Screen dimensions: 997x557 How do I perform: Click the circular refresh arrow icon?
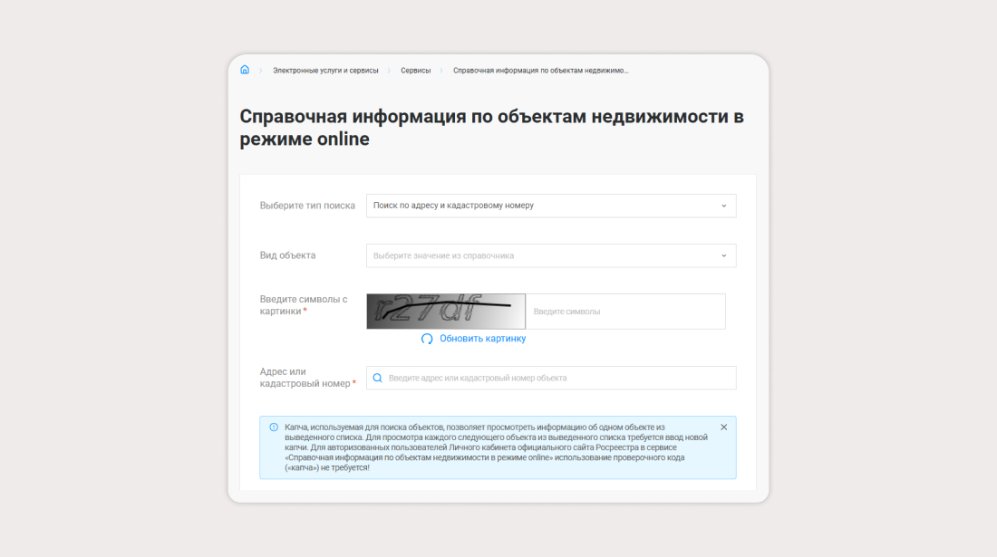pyautogui.click(x=427, y=339)
